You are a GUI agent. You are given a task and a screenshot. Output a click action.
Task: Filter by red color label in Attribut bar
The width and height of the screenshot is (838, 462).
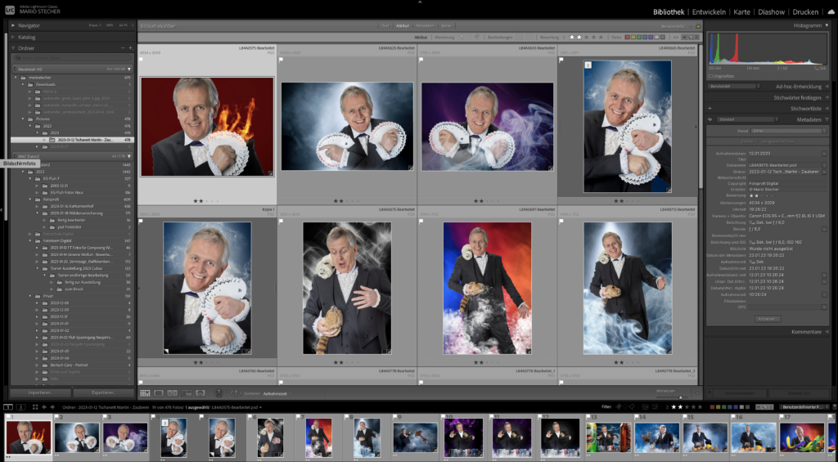tap(628, 38)
